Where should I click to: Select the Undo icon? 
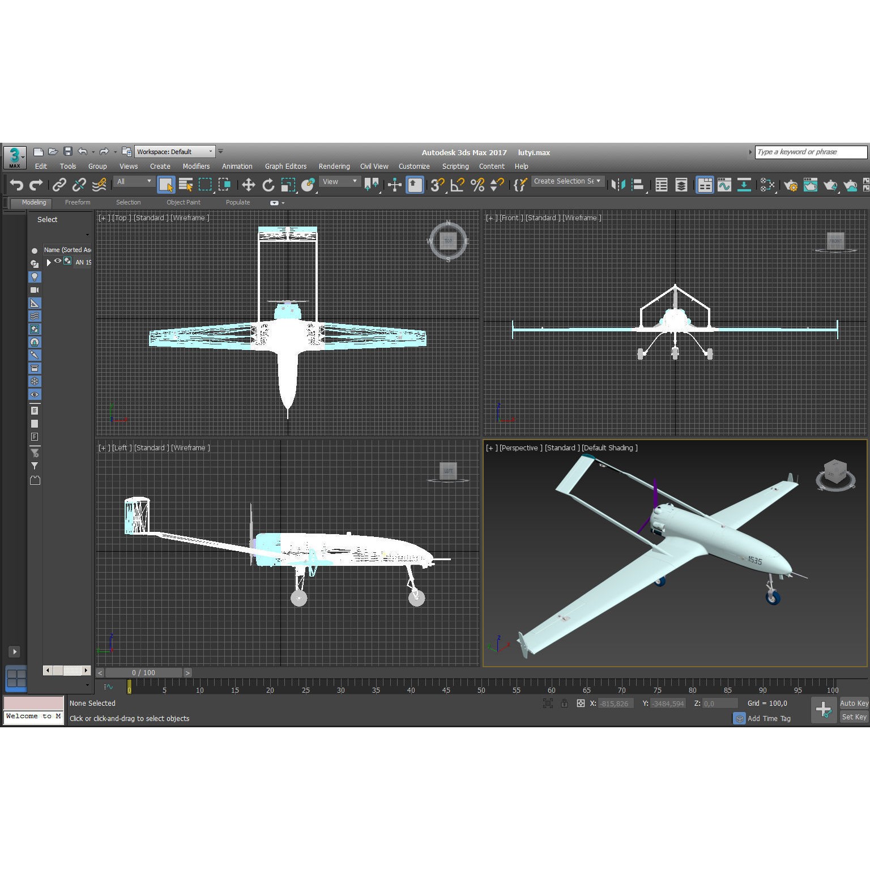(x=16, y=185)
